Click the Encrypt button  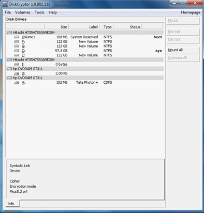click(x=183, y=32)
